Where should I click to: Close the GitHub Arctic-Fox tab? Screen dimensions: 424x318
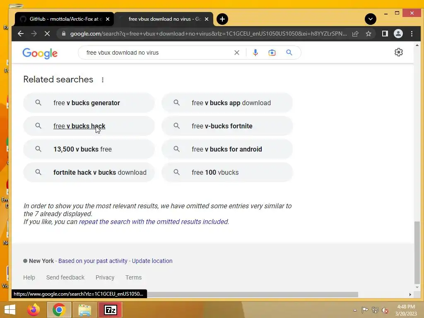(108, 19)
